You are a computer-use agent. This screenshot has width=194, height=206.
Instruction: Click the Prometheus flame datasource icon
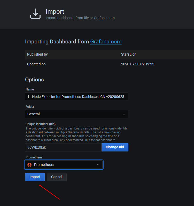(x=29, y=165)
